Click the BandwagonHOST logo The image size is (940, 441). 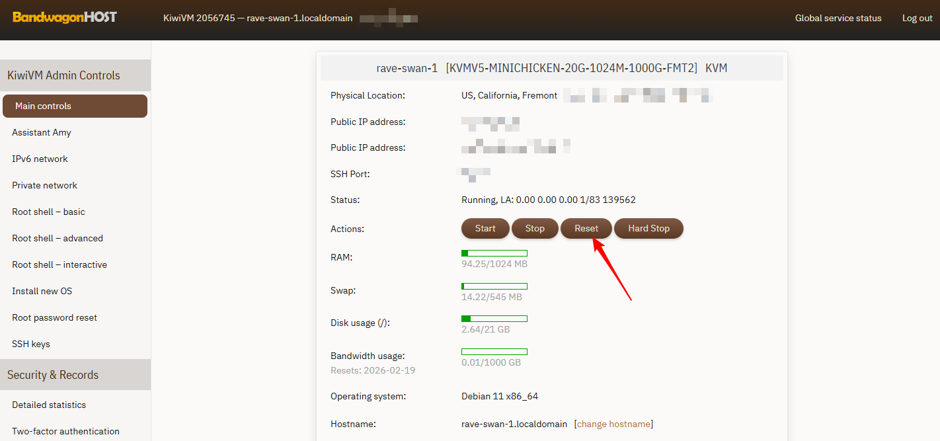[x=65, y=17]
